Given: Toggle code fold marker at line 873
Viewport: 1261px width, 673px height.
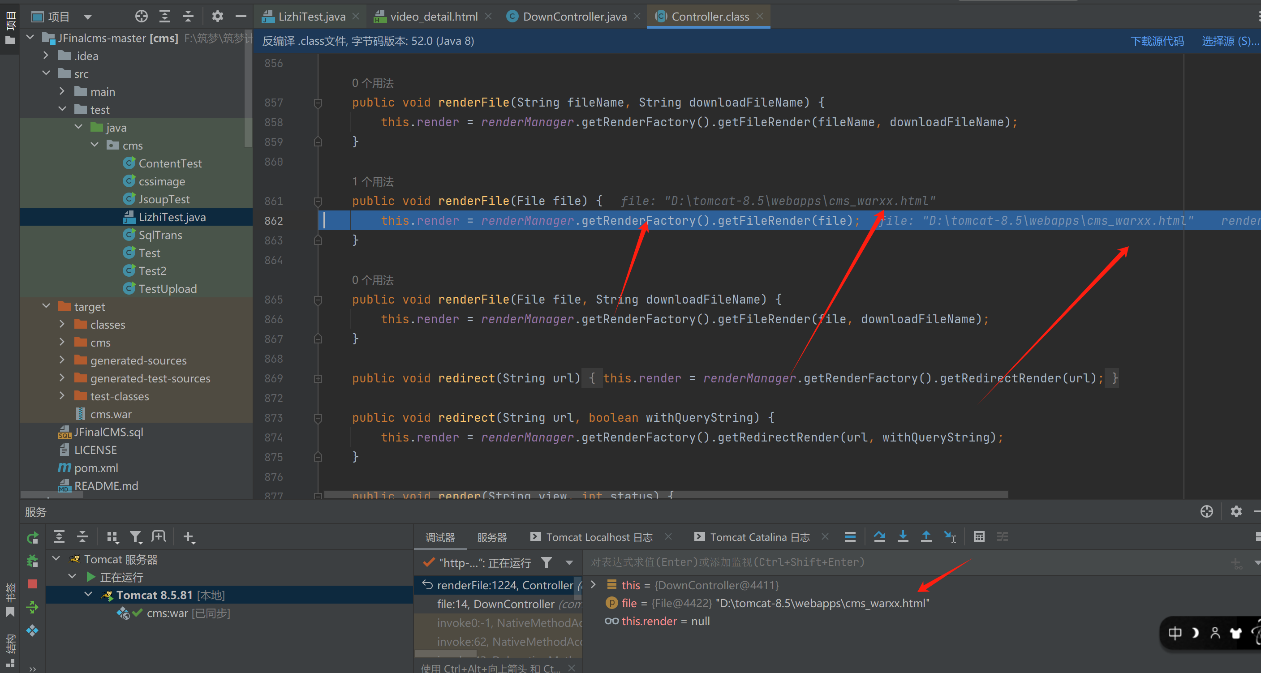Looking at the screenshot, I should pyautogui.click(x=318, y=418).
